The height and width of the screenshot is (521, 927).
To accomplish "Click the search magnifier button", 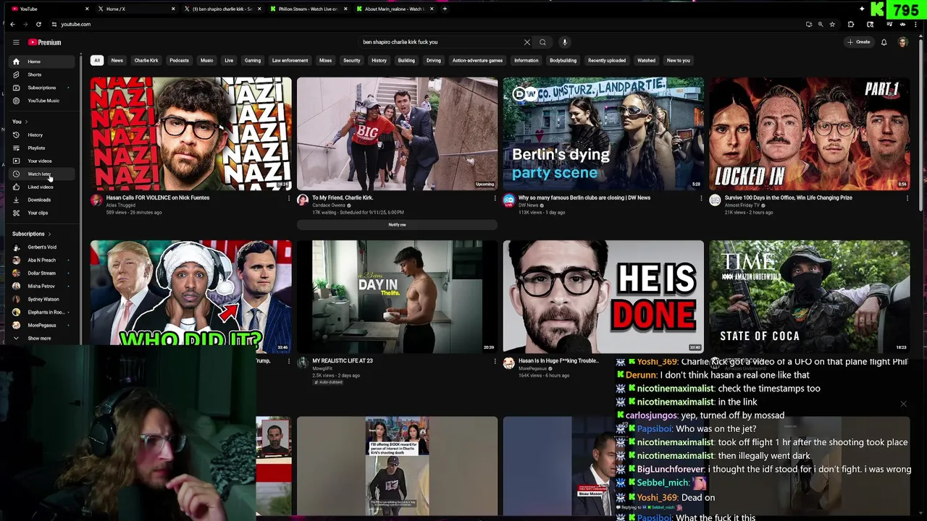I will point(542,42).
